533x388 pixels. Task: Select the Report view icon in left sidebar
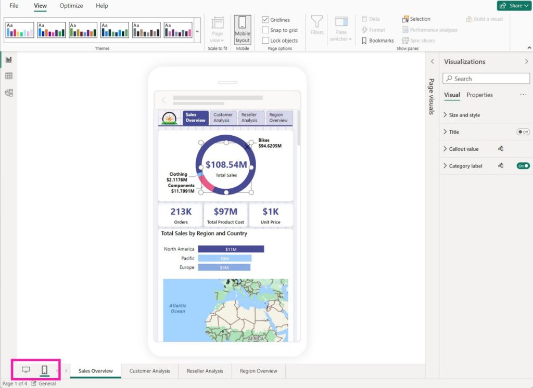pos(7,59)
